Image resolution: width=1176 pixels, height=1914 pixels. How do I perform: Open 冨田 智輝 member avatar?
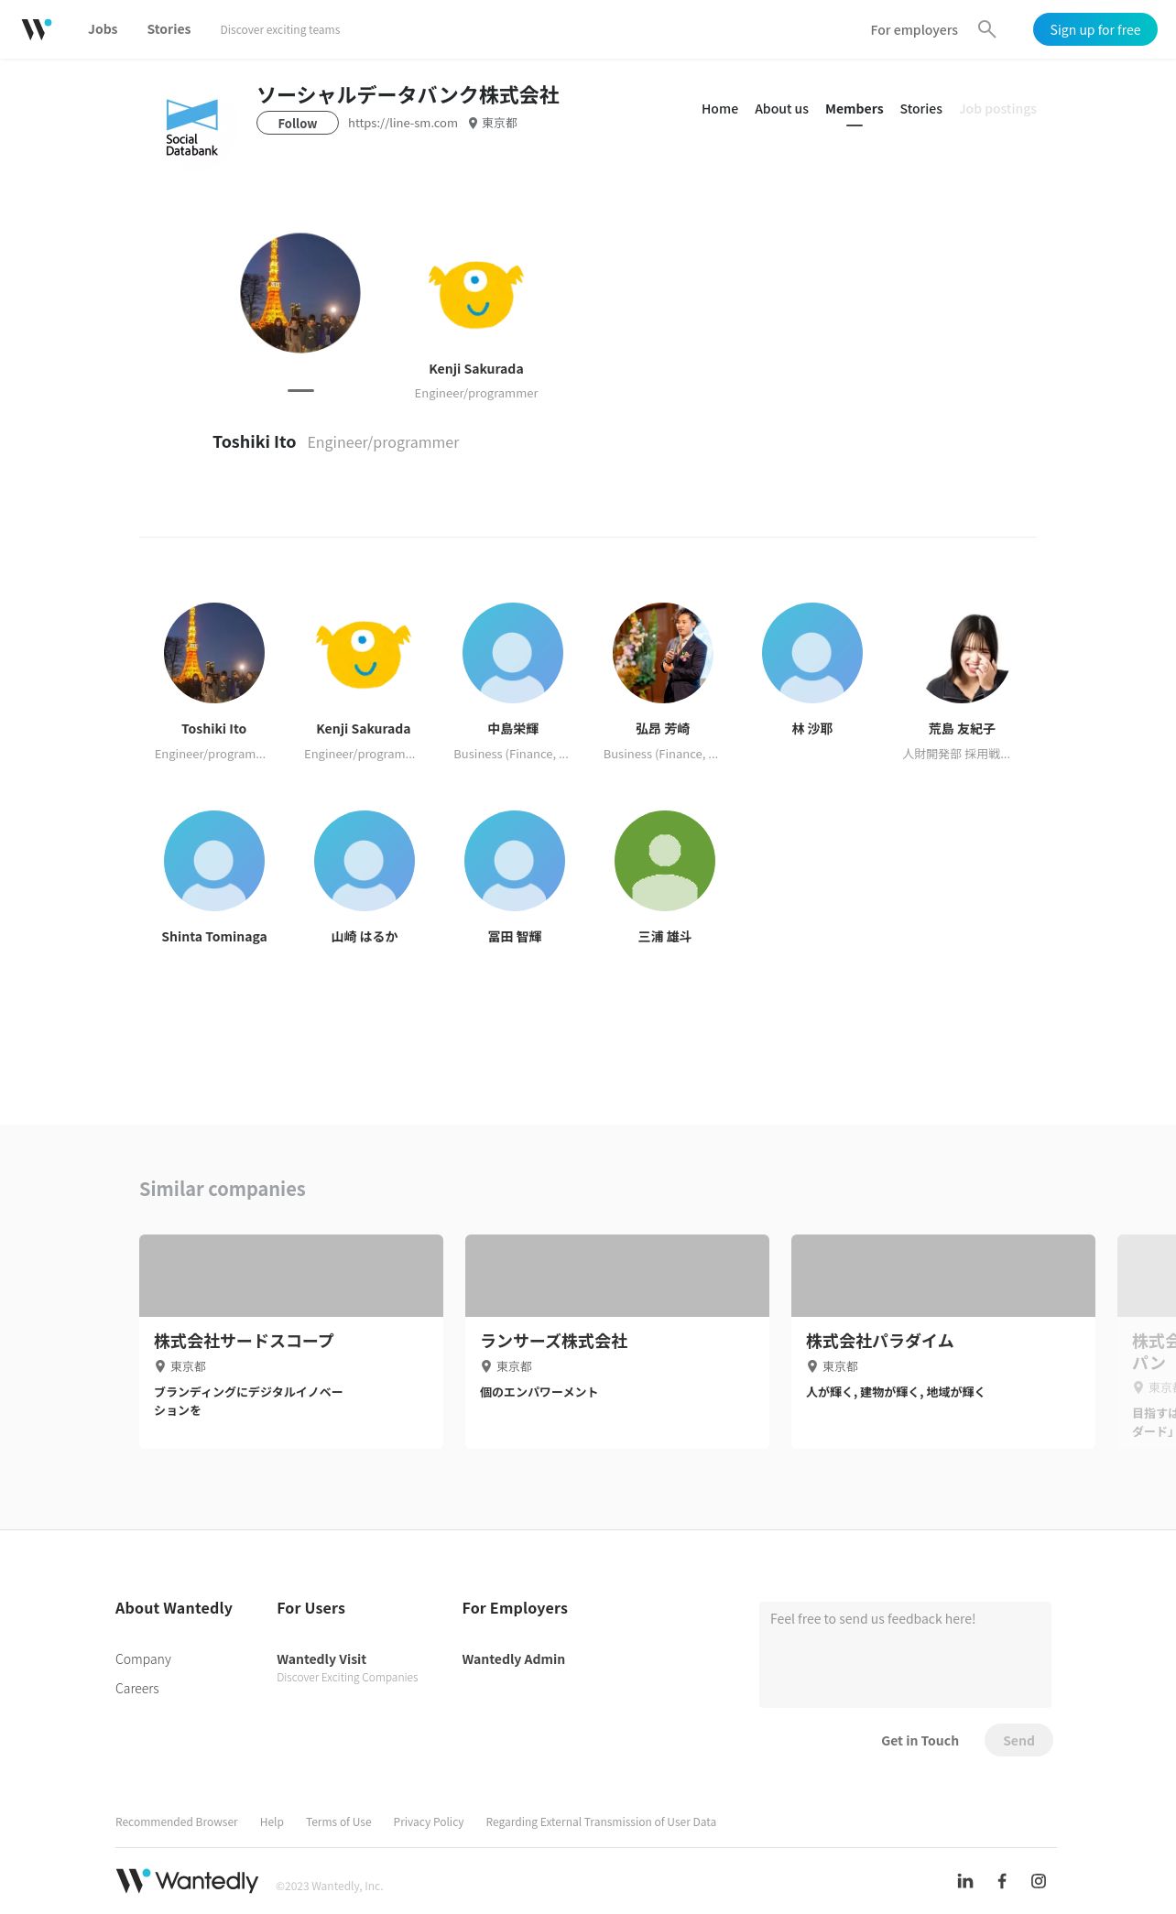(515, 861)
